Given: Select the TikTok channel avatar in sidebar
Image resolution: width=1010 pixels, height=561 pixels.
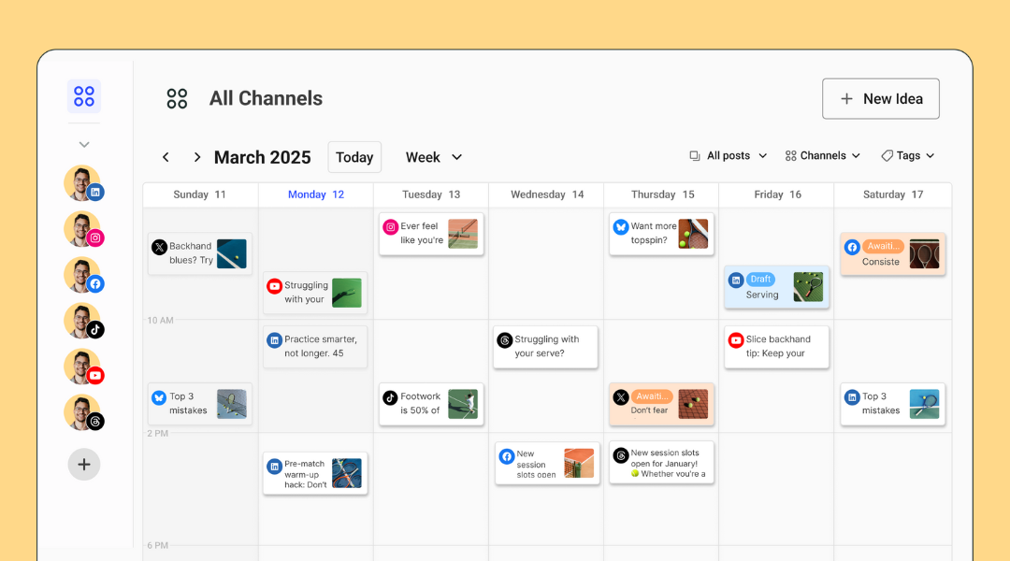Looking at the screenshot, I should click(84, 321).
